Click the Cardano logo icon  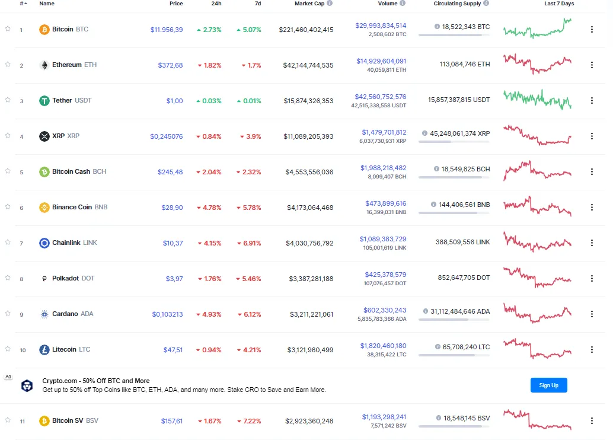(44, 314)
